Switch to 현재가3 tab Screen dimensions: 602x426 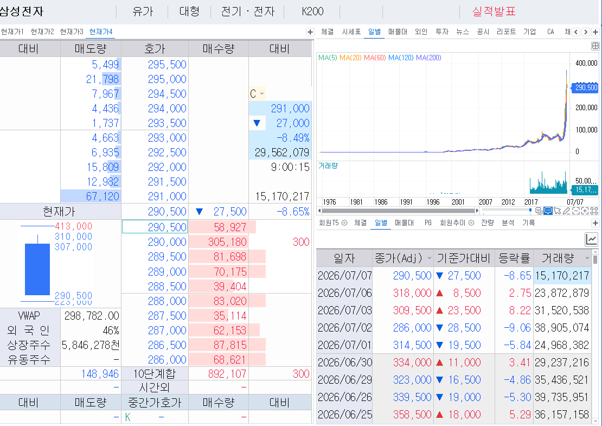[x=72, y=32]
